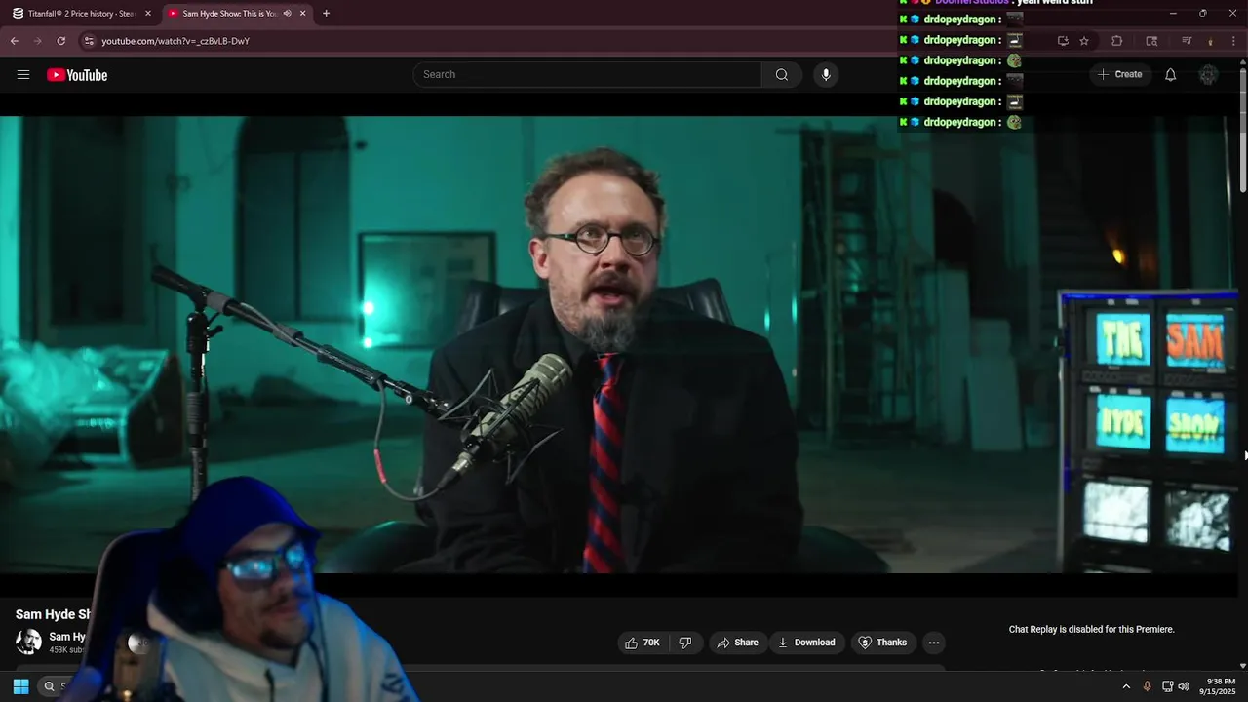The width and height of the screenshot is (1248, 702).
Task: Mute the Sam Hyde Show tab audio
Action: [x=287, y=14]
